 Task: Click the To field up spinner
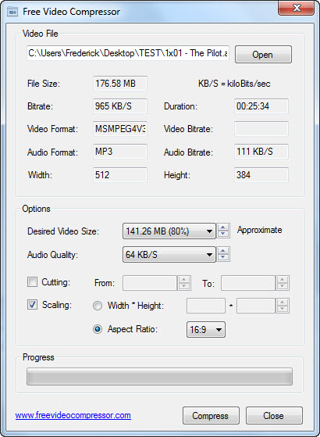pyautogui.click(x=283, y=280)
